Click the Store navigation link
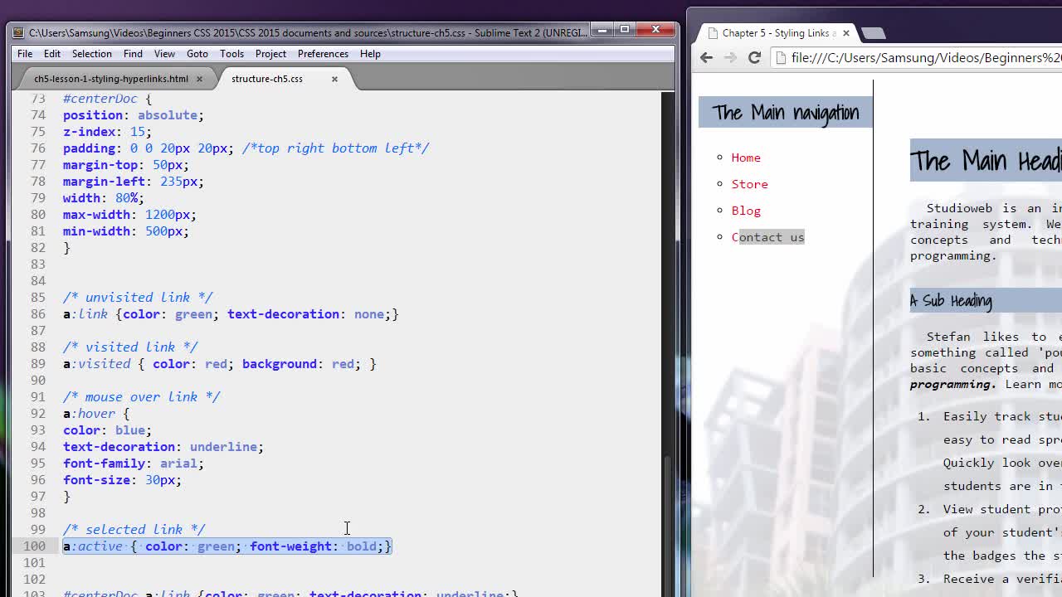This screenshot has height=597, width=1062. coord(749,184)
